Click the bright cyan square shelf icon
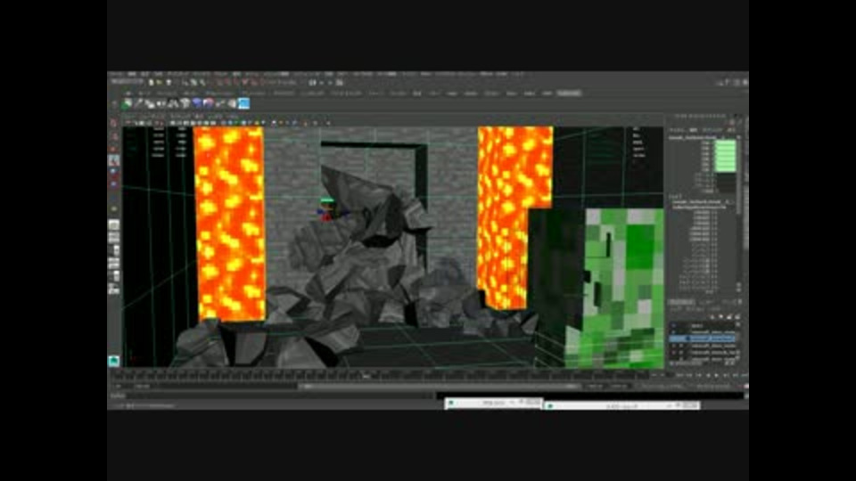 click(244, 103)
